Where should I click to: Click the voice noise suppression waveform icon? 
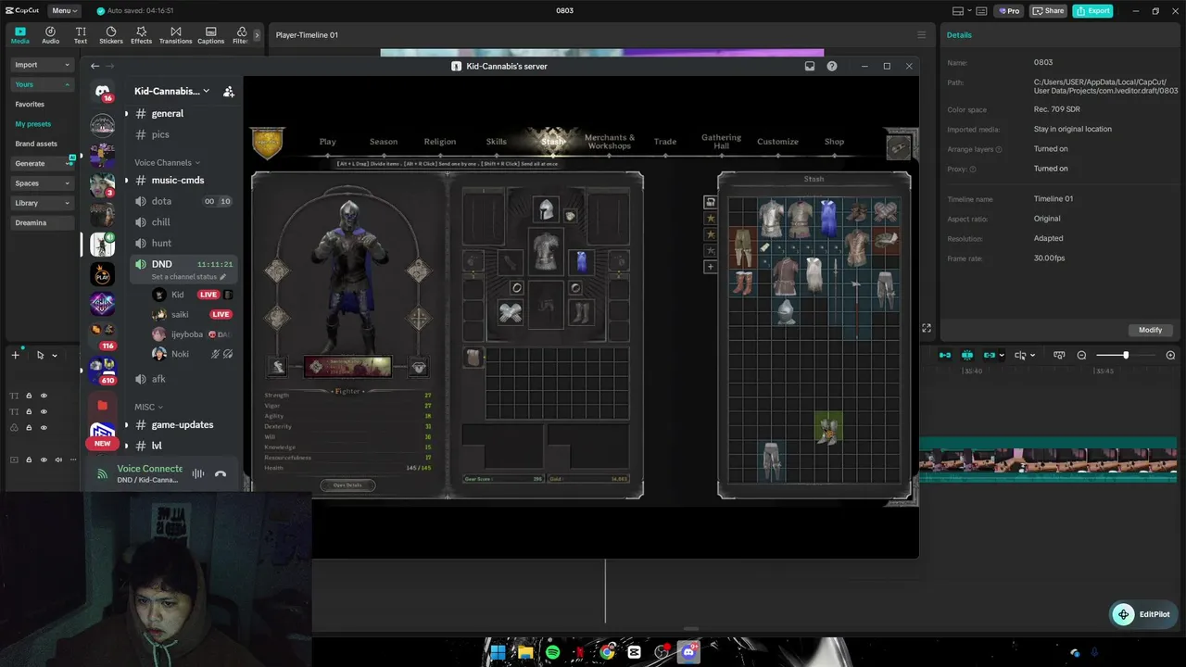[197, 473]
